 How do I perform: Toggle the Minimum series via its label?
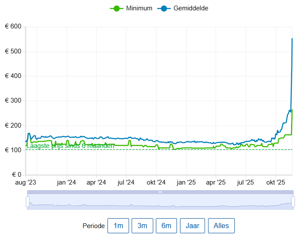point(139,8)
